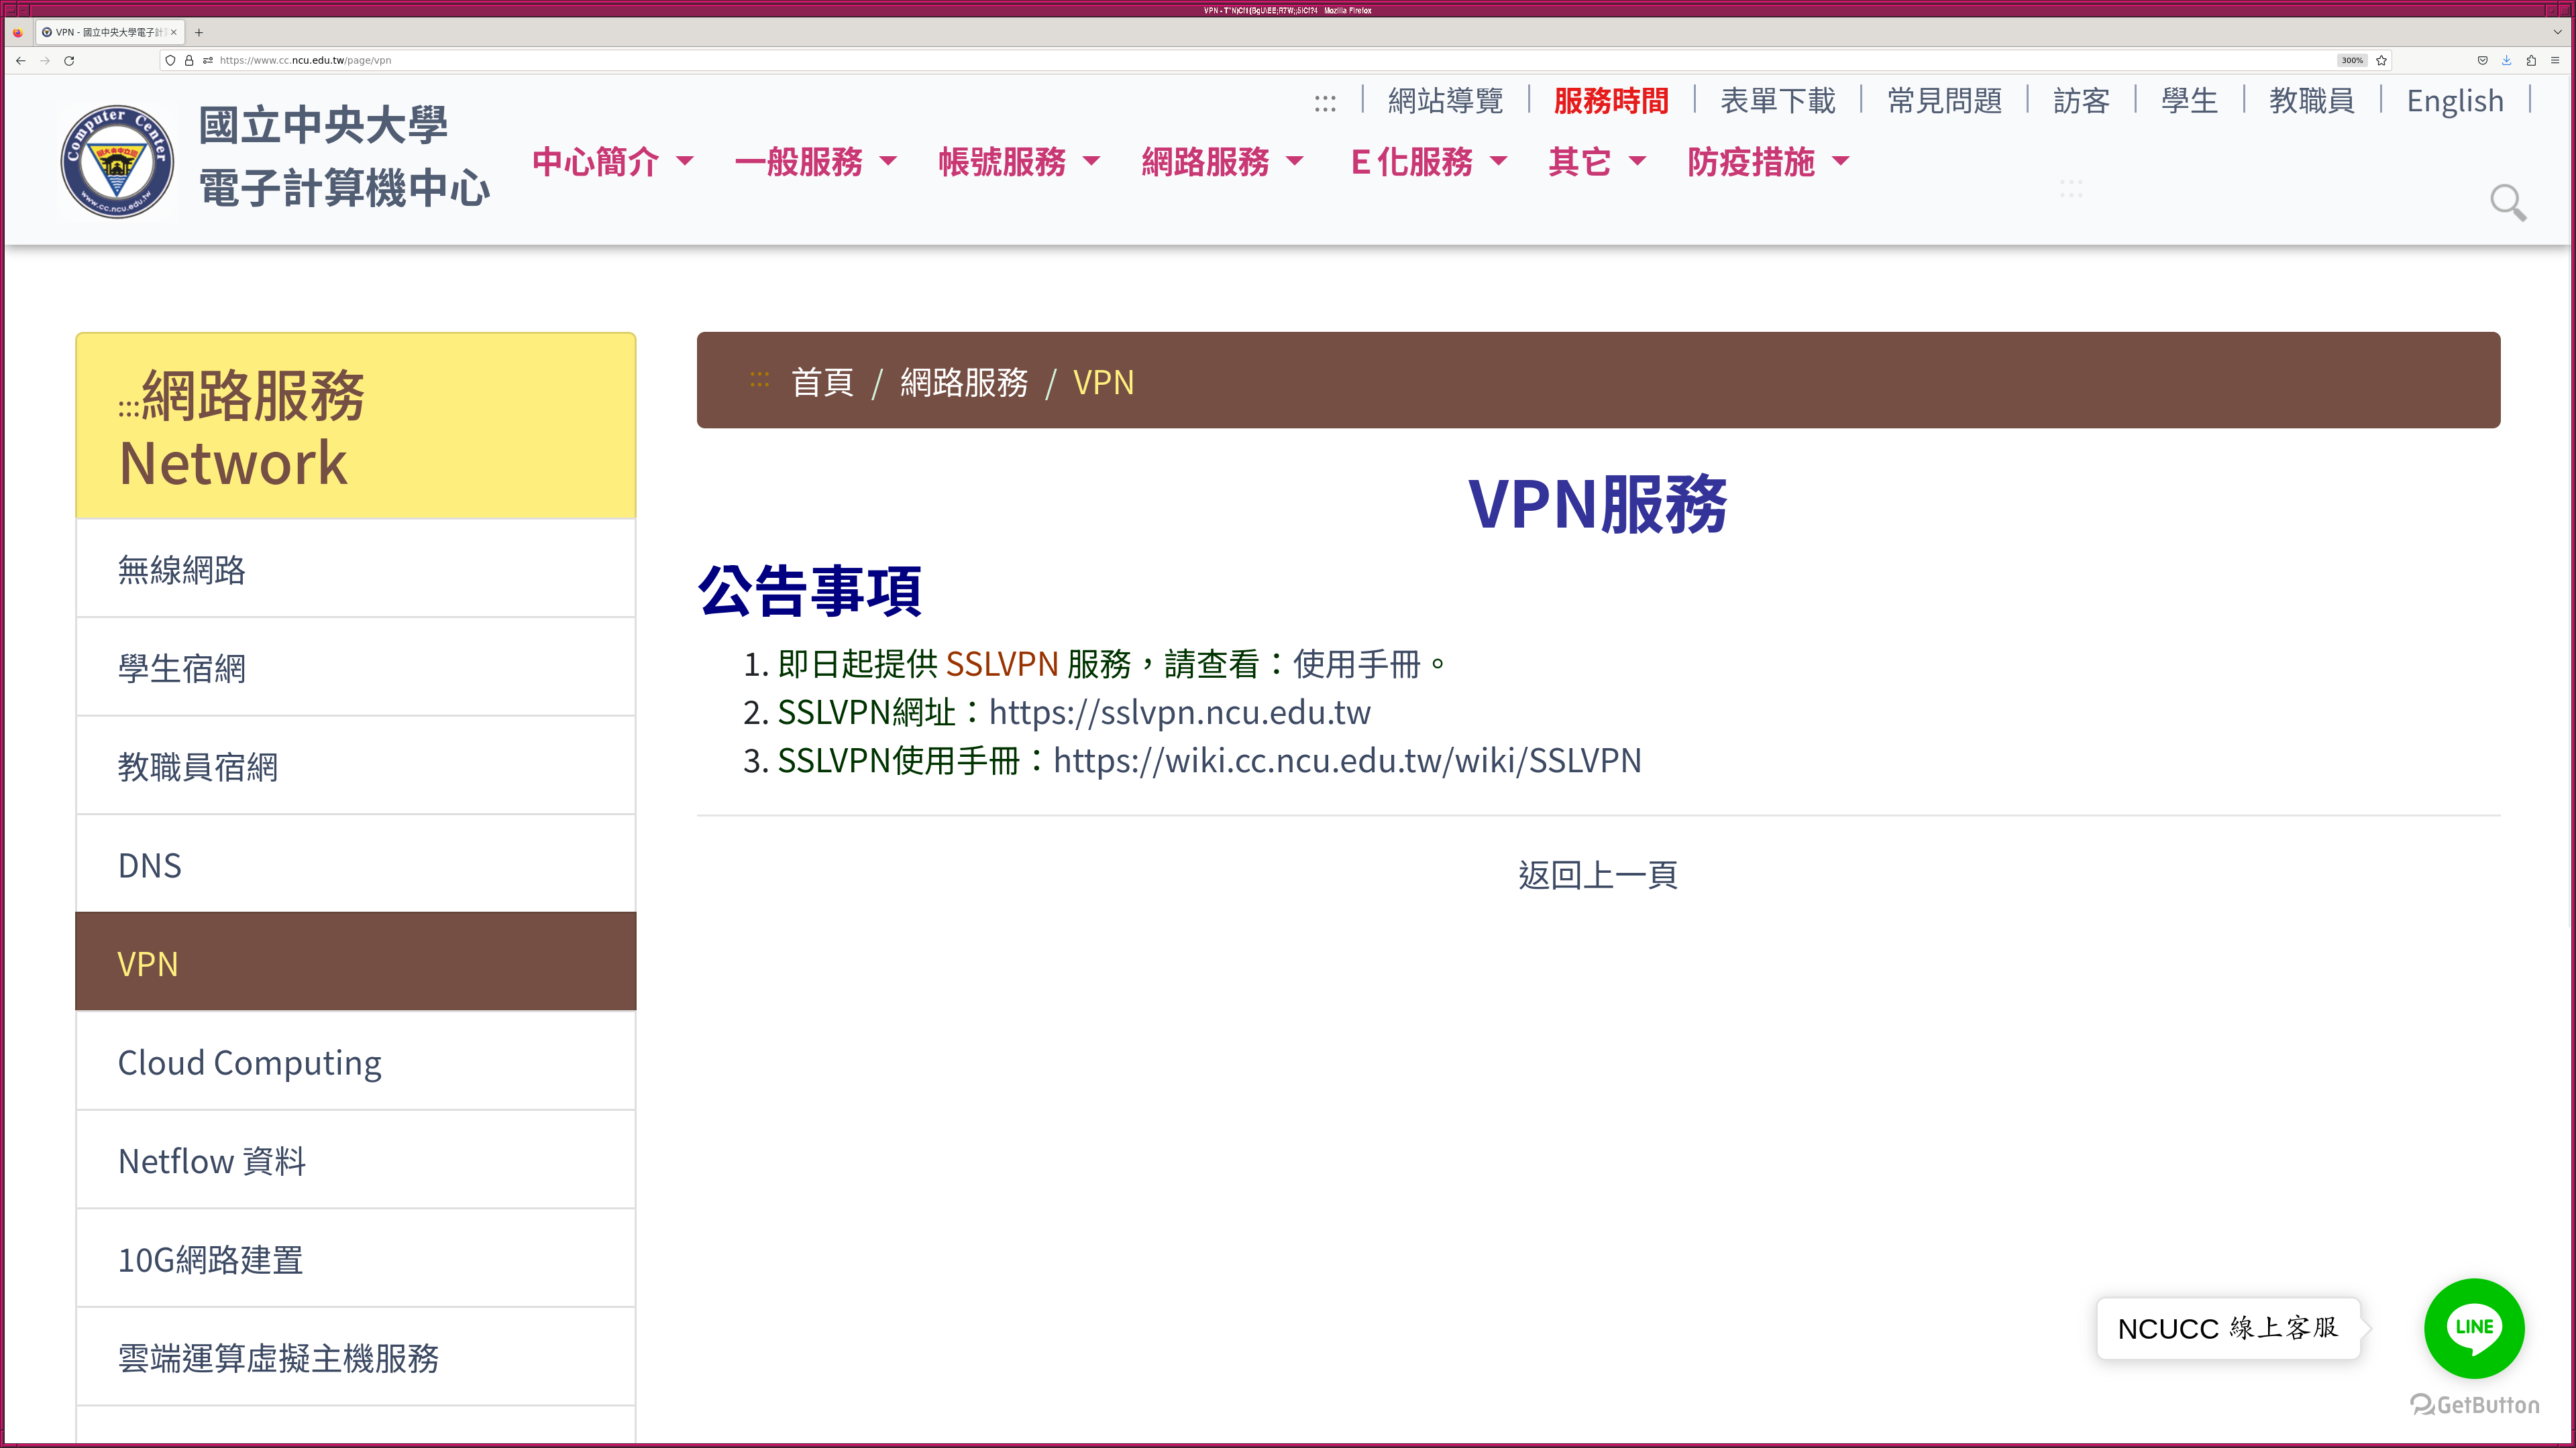Open the 網路服務 navigation menu
Screen dimensions: 2576x1448
(x=1222, y=161)
